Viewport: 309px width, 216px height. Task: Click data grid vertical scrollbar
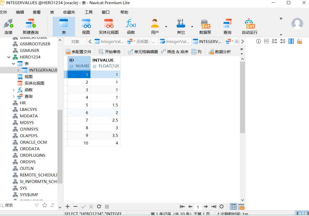coord(242,98)
